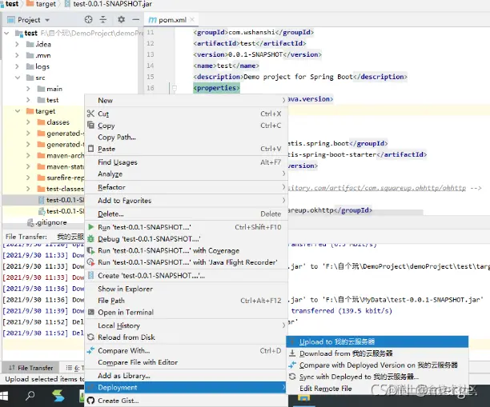Open Windows Start button
The image size is (490, 407).
pyautogui.click(x=4, y=397)
